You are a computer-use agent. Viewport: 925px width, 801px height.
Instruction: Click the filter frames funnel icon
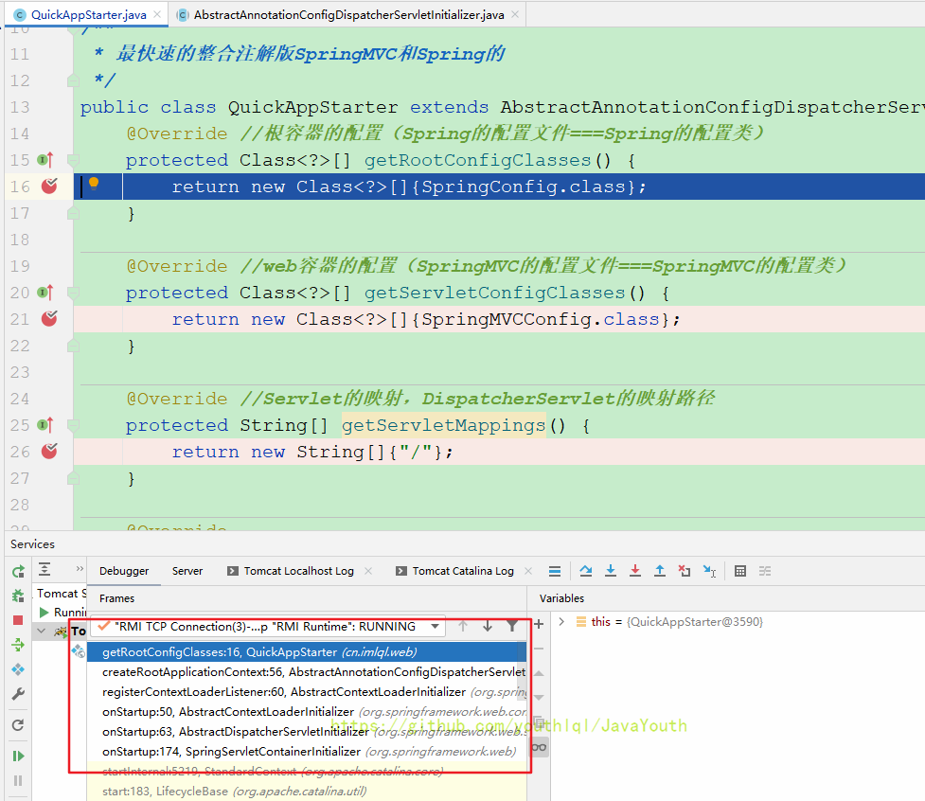[x=512, y=626]
